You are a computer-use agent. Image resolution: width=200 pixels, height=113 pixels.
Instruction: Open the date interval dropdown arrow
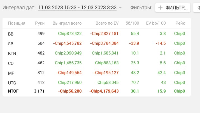120,8
